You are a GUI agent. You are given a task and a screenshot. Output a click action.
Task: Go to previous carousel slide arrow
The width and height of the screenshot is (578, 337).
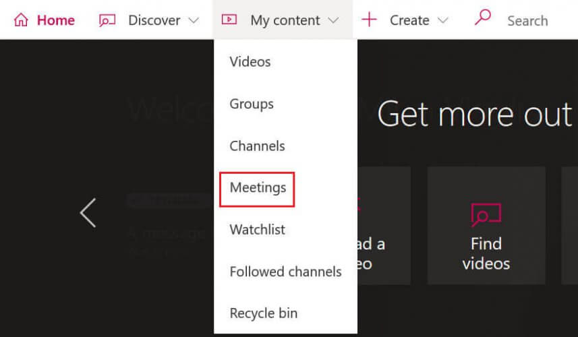88,213
